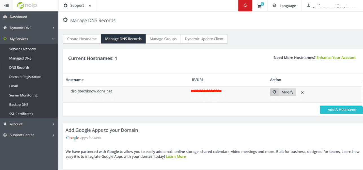Image resolution: width=363 pixels, height=170 pixels.
Task: Open the Enhance Your Account link
Action: click(x=336, y=58)
